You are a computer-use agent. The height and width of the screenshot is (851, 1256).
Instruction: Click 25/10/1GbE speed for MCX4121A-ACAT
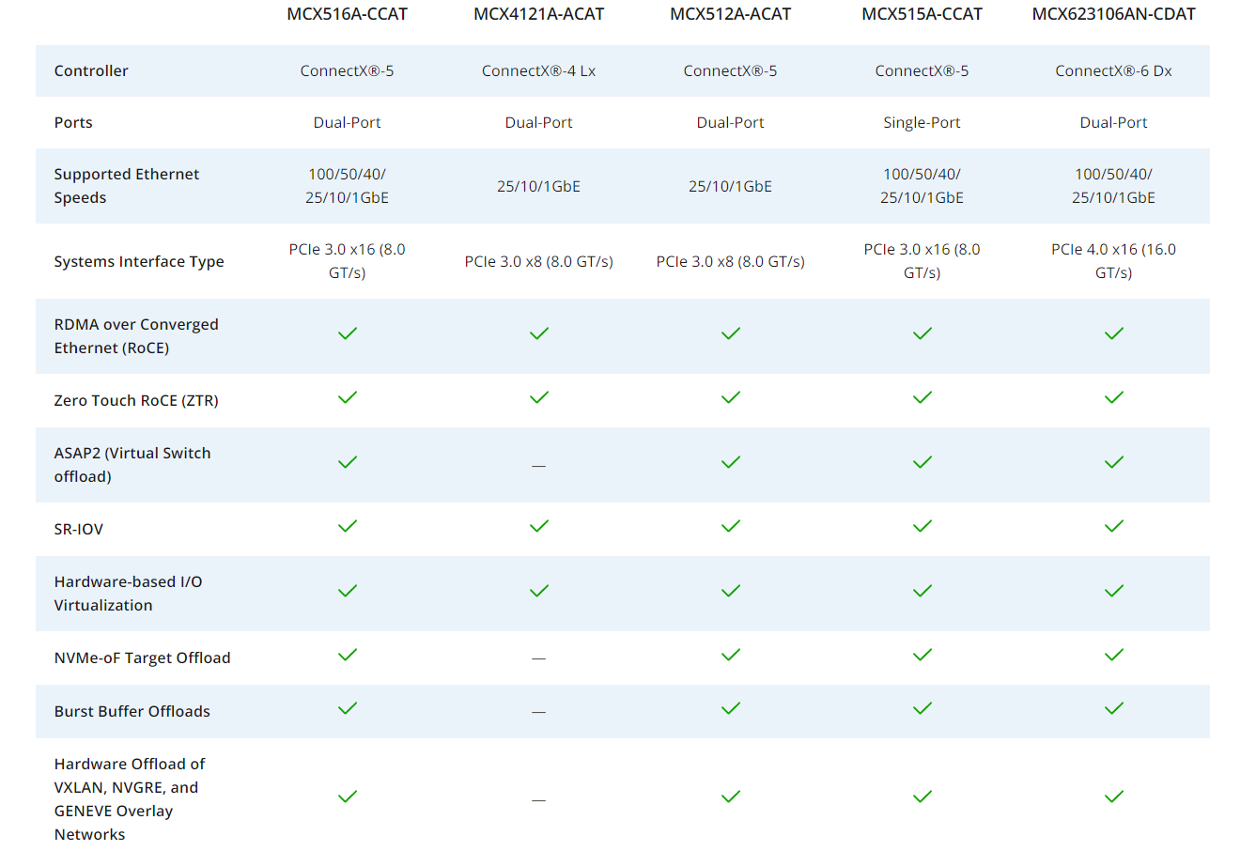click(x=538, y=186)
